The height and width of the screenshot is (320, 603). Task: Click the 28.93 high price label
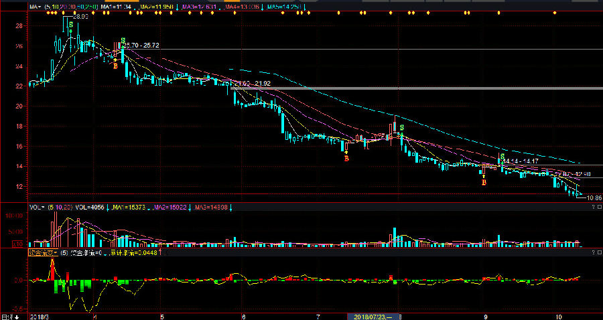[x=80, y=15]
